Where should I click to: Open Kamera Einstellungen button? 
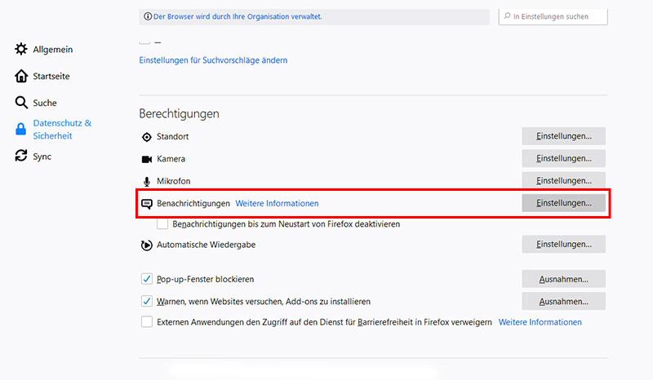tap(563, 158)
